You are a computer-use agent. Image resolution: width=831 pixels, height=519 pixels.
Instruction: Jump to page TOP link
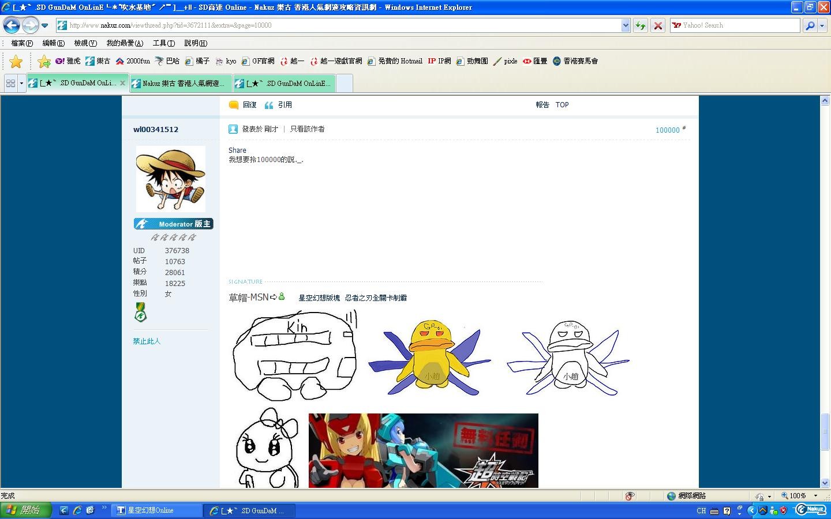[x=562, y=105]
